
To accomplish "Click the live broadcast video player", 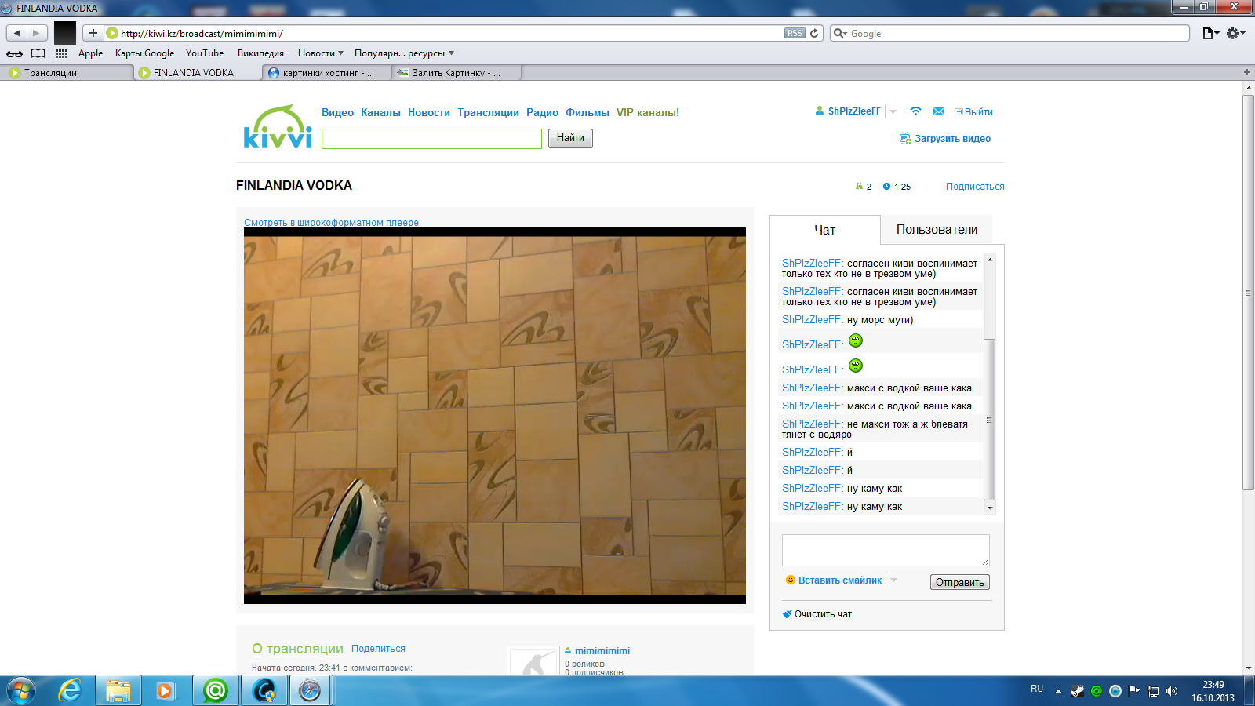I will (495, 416).
